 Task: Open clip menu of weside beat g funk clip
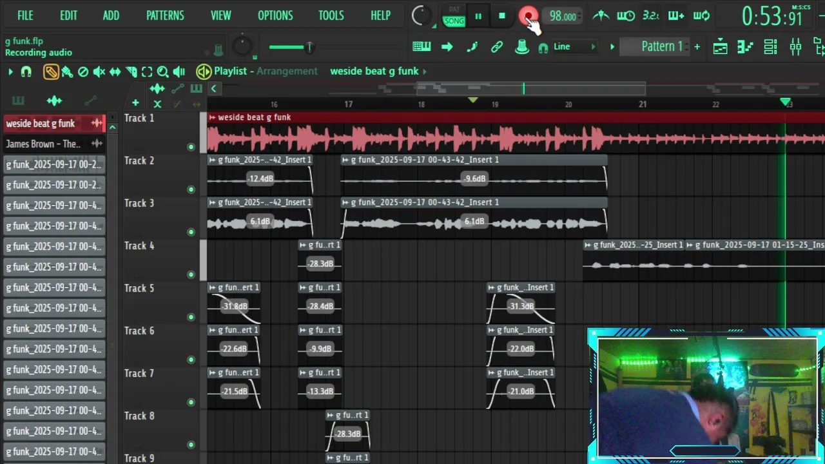212,117
